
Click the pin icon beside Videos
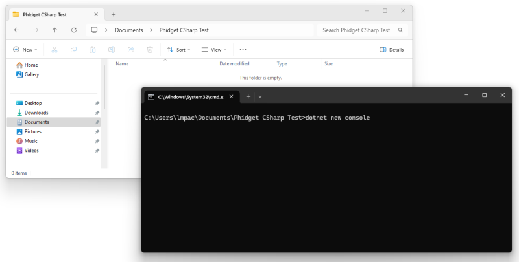[97, 151]
